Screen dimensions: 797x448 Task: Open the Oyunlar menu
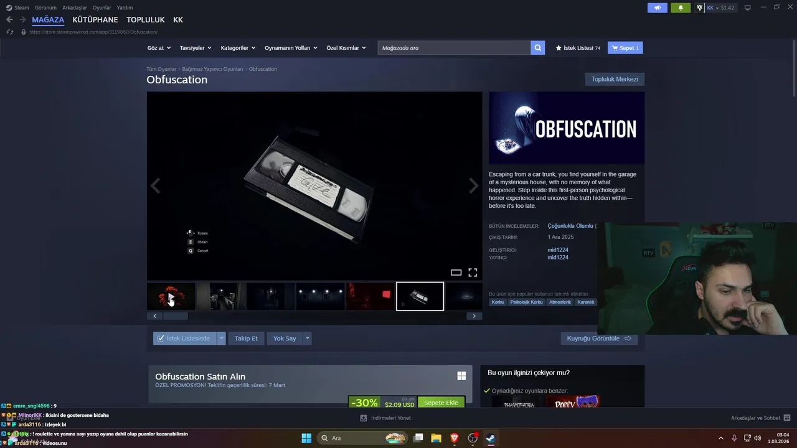(101, 8)
